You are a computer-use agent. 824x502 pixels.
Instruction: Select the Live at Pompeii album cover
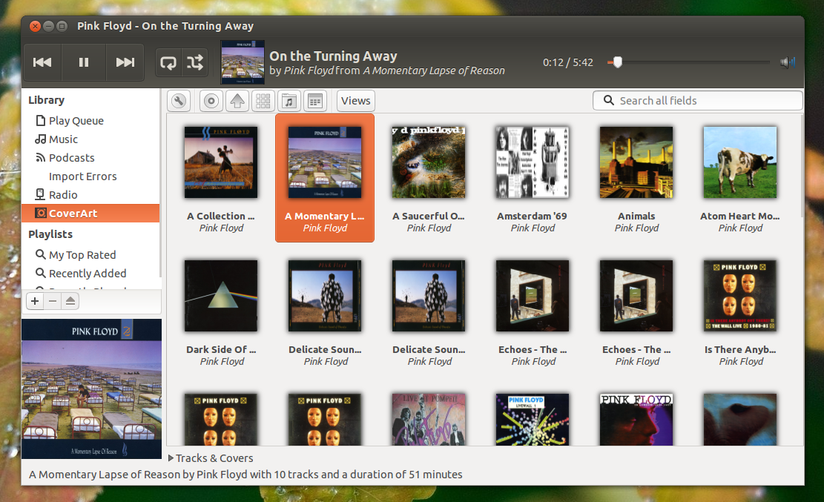pyautogui.click(x=429, y=420)
